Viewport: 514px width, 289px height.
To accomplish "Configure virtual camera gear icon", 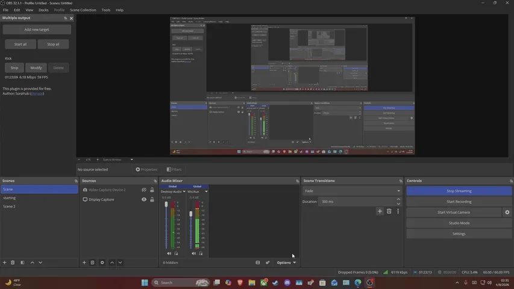I will point(507,213).
